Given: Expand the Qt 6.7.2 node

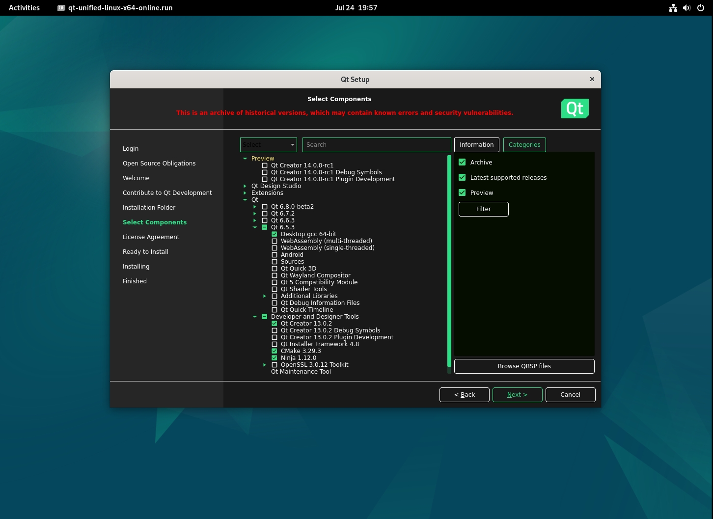Looking at the screenshot, I should tap(255, 214).
